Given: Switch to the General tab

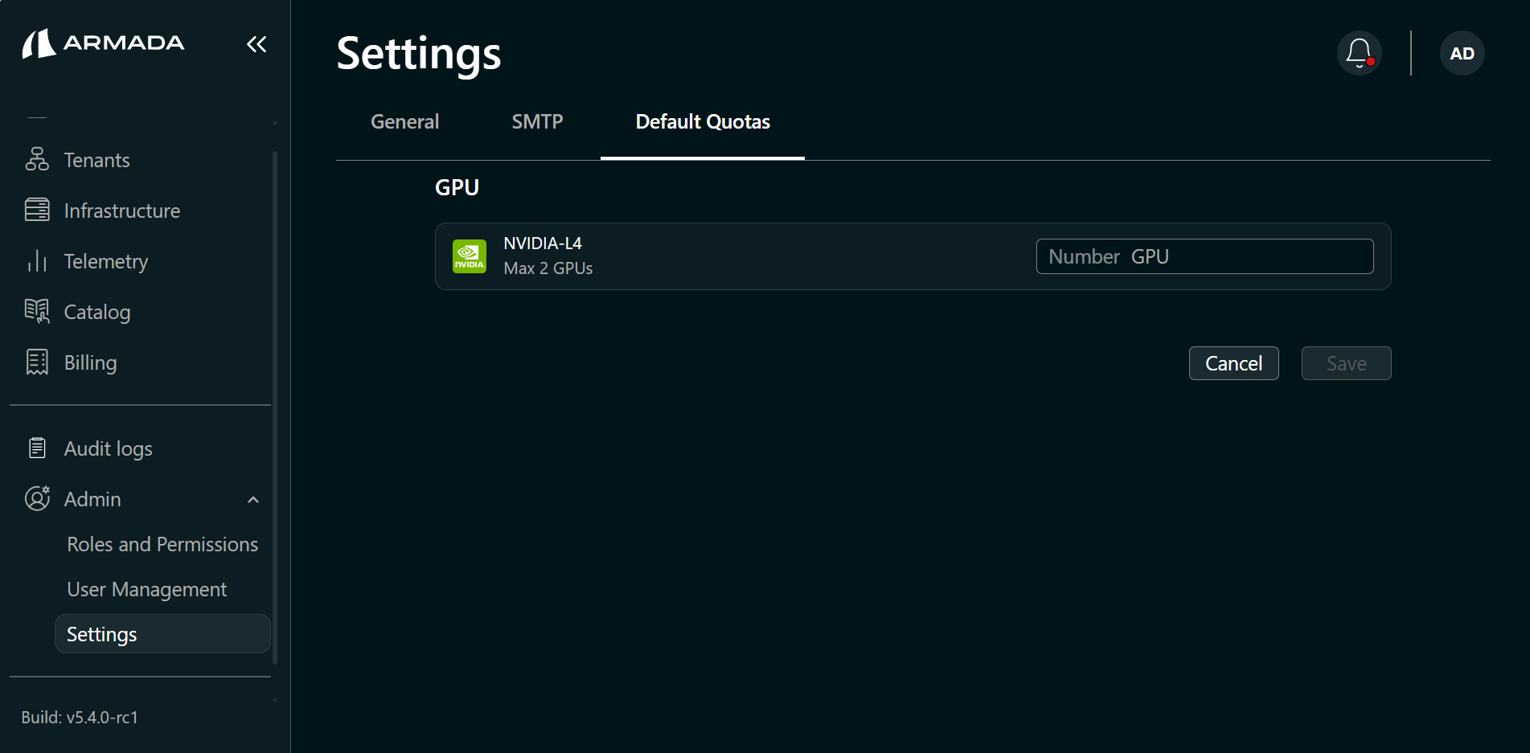Looking at the screenshot, I should [x=404, y=121].
